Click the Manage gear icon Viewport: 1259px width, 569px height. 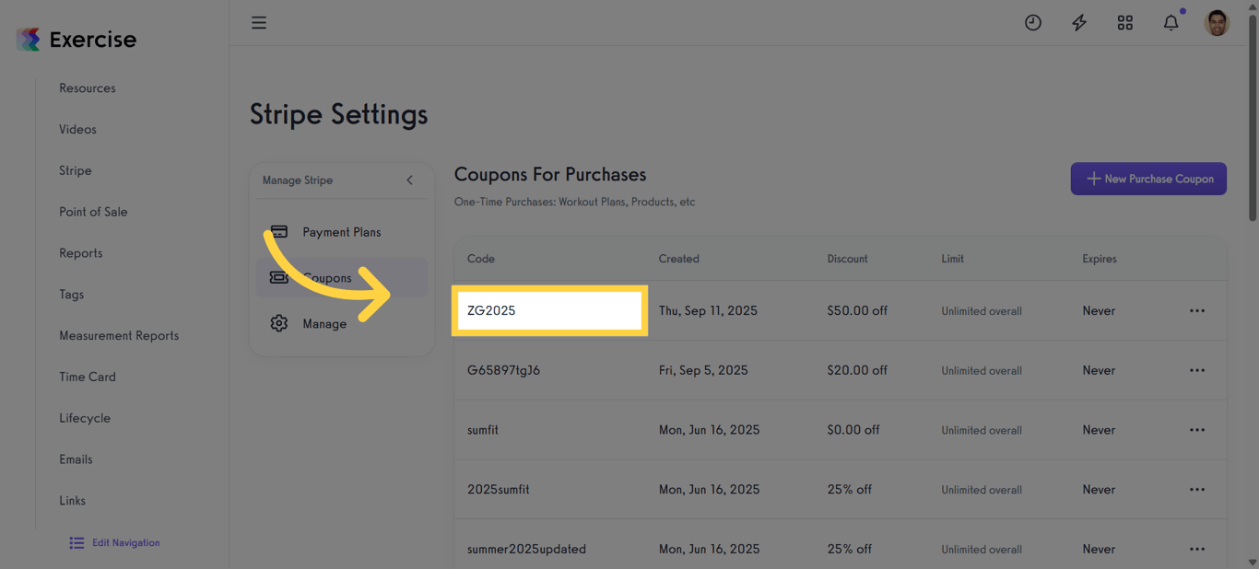click(279, 322)
